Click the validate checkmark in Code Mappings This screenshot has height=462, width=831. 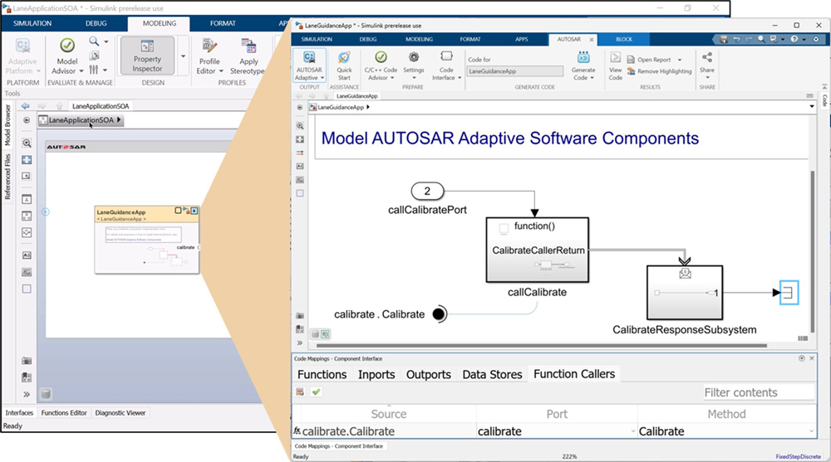pyautogui.click(x=316, y=392)
